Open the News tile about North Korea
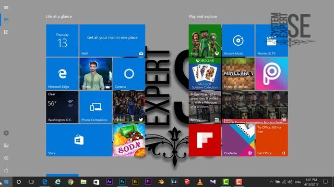This screenshot has height=187, width=334. coord(255,107)
